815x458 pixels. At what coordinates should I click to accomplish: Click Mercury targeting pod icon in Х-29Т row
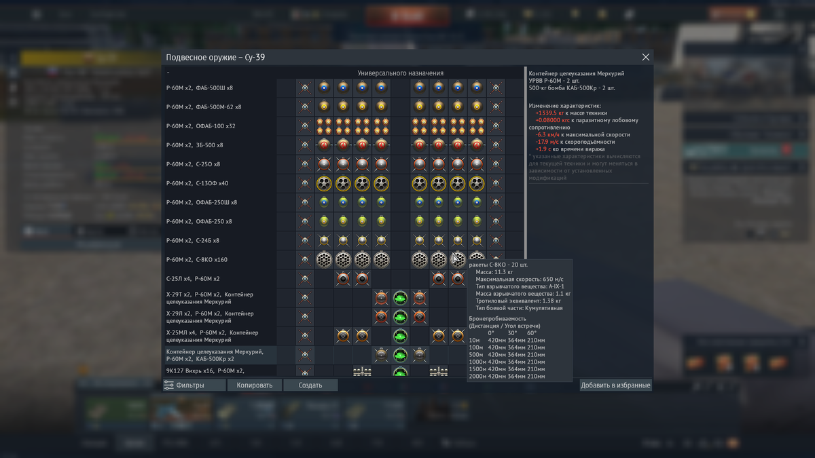(x=401, y=297)
